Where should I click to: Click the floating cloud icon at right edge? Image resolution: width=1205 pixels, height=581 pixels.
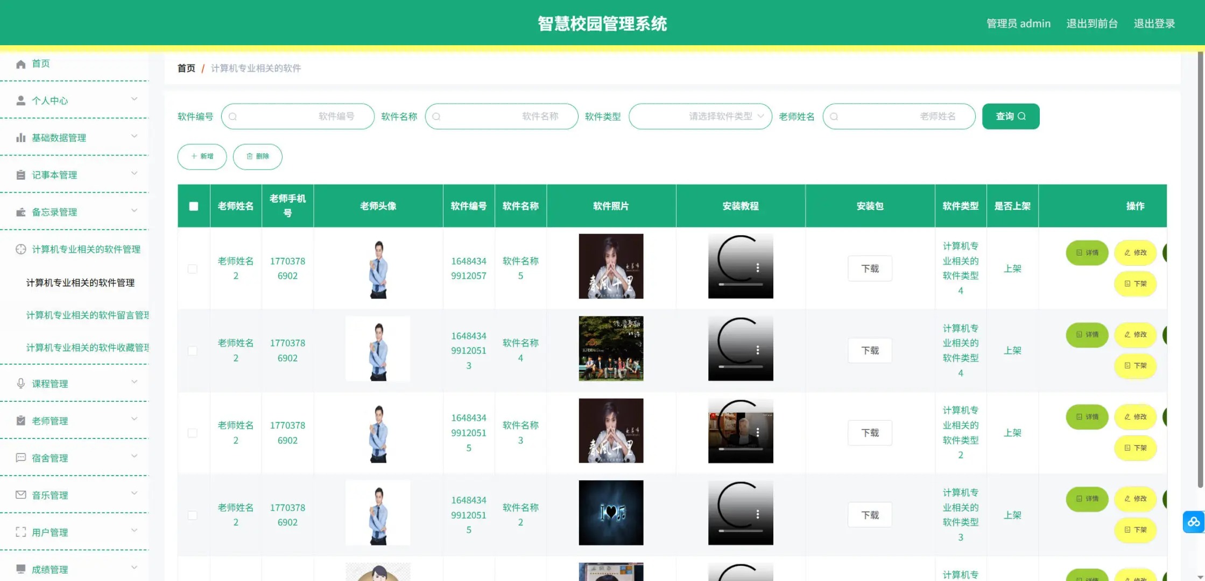(x=1193, y=522)
